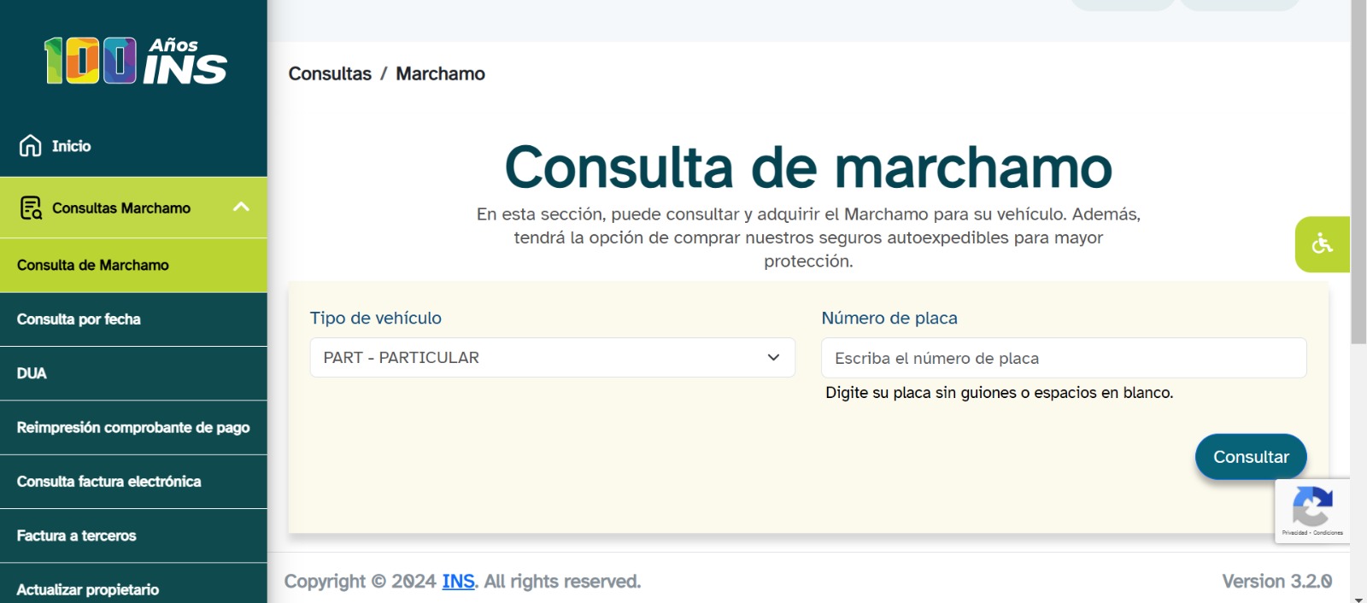Go to the DUA section
1367x603 pixels.
(32, 373)
